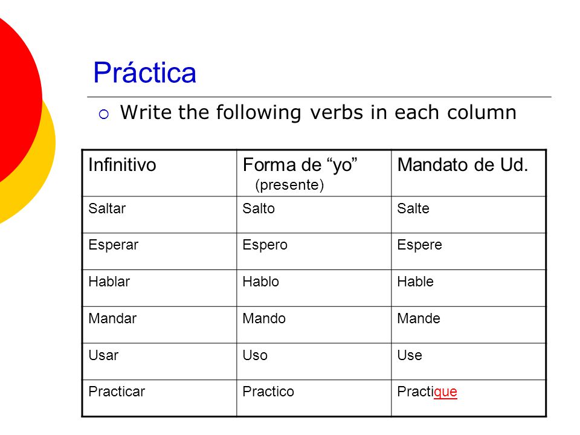
Task: Click the (presente) subtitle text
Action: 289,185
